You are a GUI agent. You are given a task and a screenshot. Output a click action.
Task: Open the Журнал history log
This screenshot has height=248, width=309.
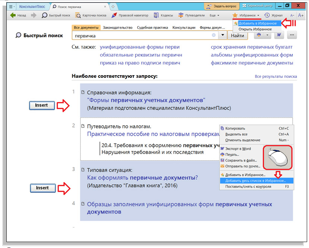pos(274,15)
